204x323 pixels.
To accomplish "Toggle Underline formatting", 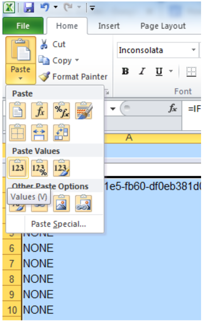I will (159, 71).
